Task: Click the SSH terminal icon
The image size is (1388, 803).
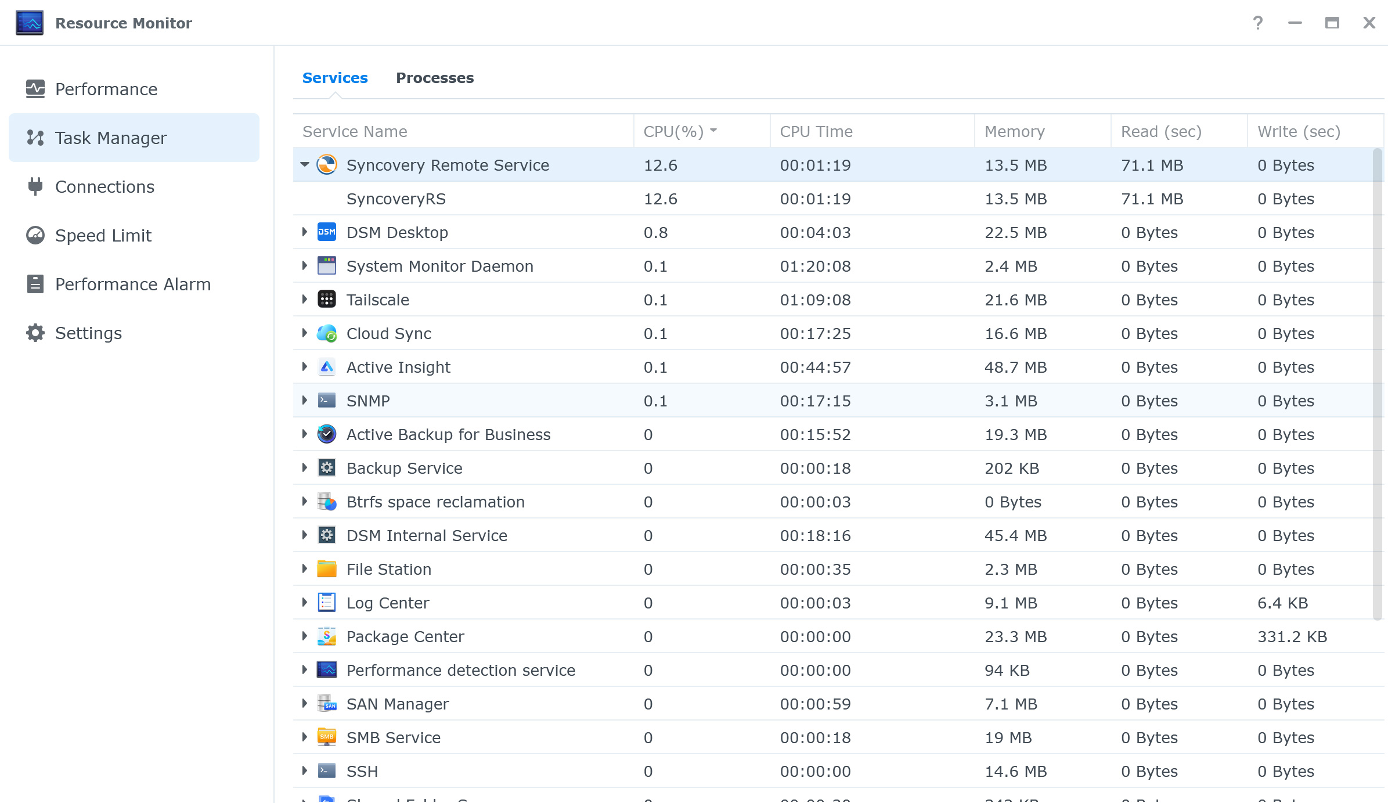Action: click(x=327, y=771)
